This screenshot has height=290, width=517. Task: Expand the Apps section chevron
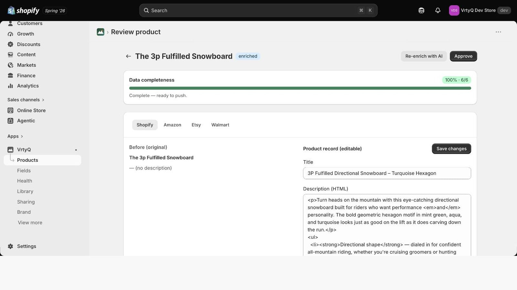tap(22, 136)
